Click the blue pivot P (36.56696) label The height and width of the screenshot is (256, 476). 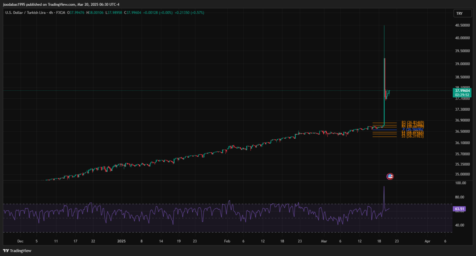tap(413, 130)
